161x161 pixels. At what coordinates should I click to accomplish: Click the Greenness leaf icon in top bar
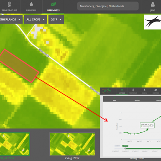click(53, 4)
